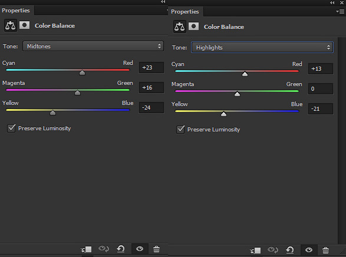Toggle layer visibility eye in left panel

[x=140, y=249]
